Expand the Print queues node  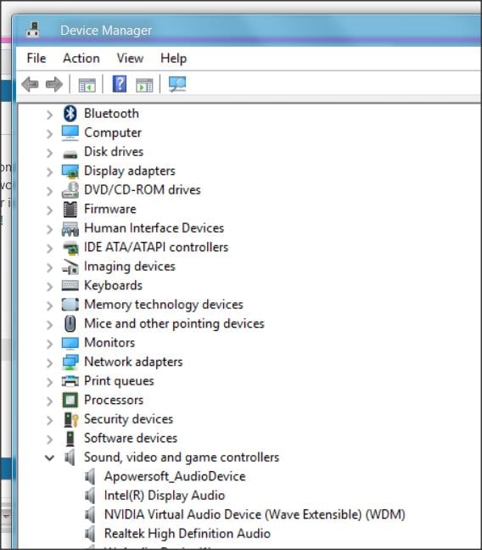(x=50, y=382)
